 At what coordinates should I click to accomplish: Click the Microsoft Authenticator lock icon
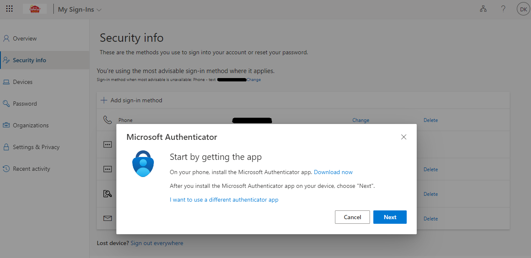pyautogui.click(x=143, y=164)
